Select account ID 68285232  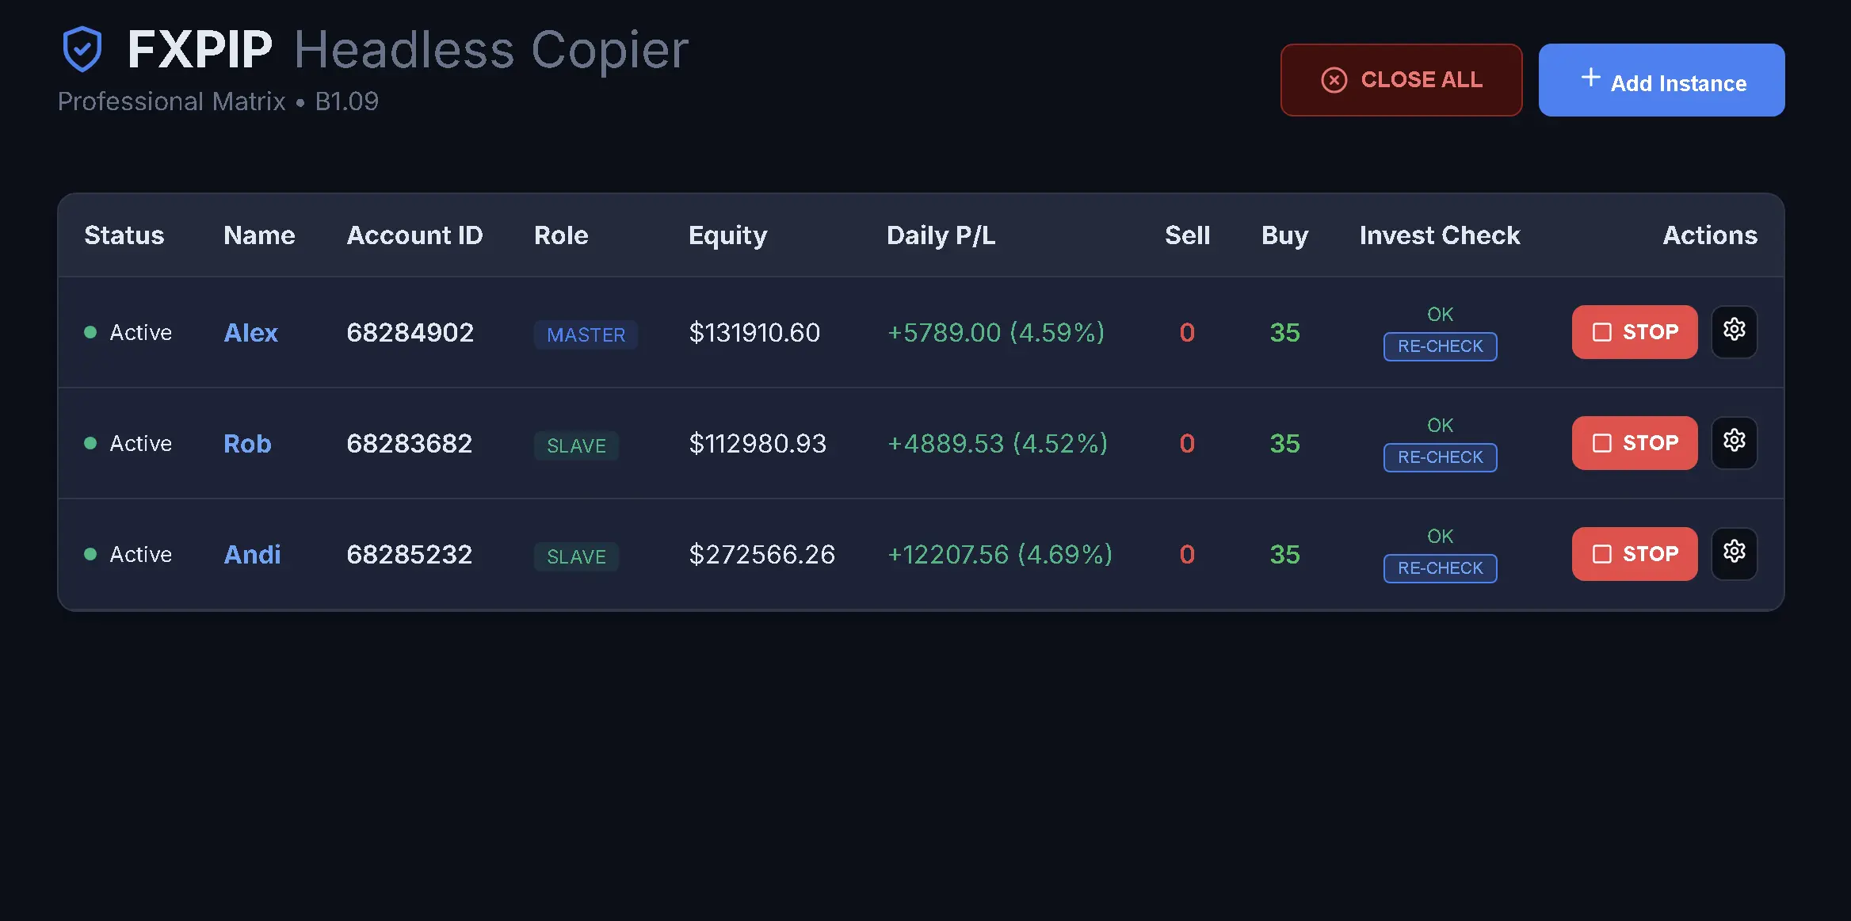click(410, 554)
